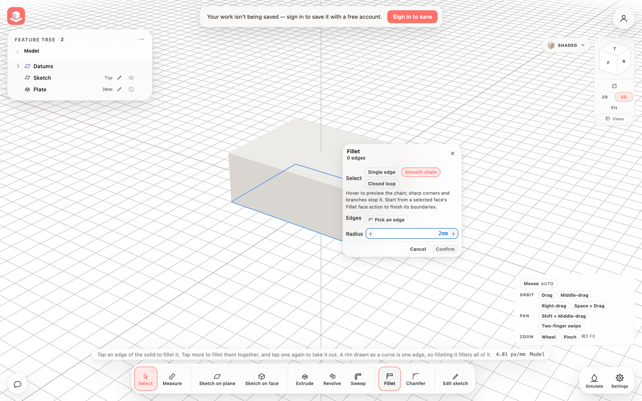The width and height of the screenshot is (642, 401).
Task: Increase radius with right arrow
Action: coord(453,234)
